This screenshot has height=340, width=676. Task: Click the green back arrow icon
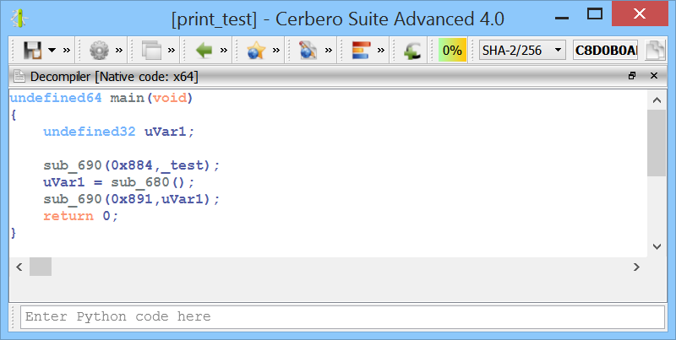(x=204, y=51)
